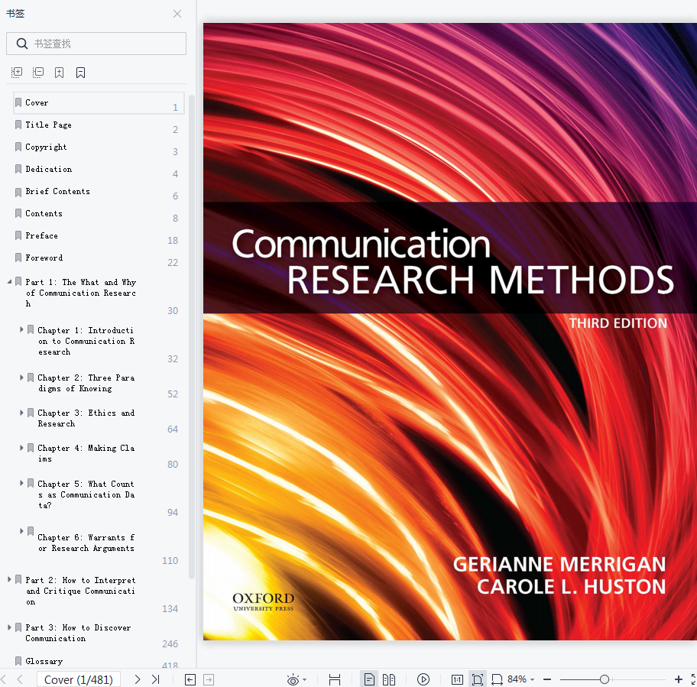Close the bookmarks panel

tap(177, 14)
